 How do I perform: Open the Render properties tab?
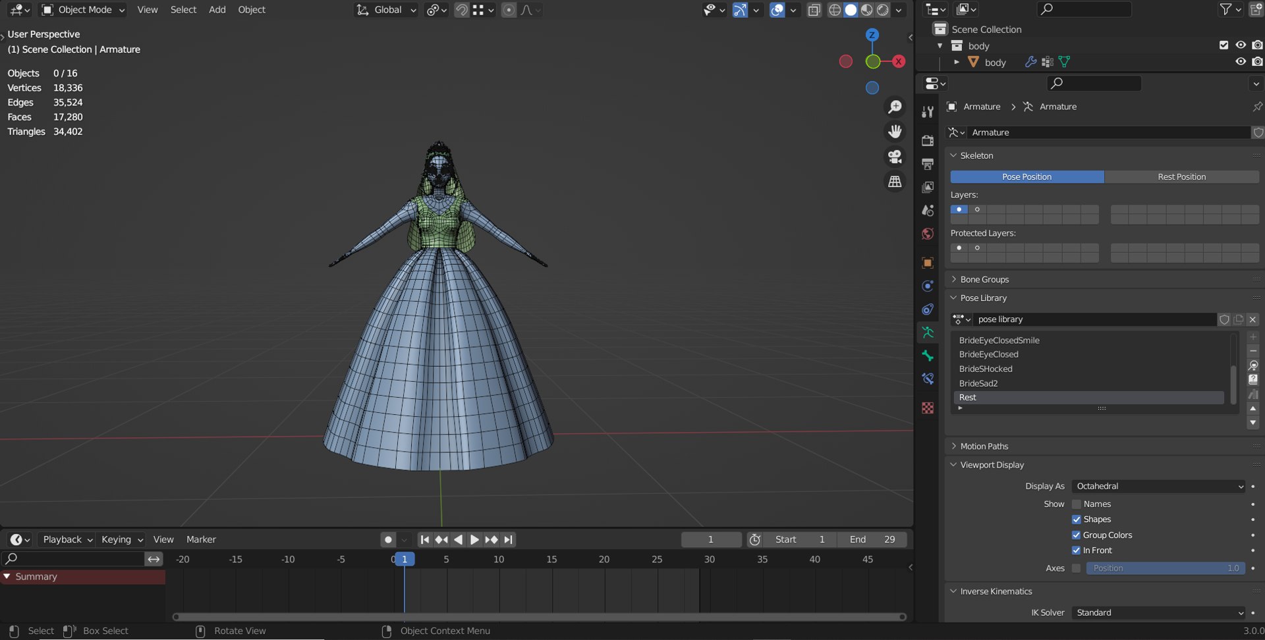point(928,140)
